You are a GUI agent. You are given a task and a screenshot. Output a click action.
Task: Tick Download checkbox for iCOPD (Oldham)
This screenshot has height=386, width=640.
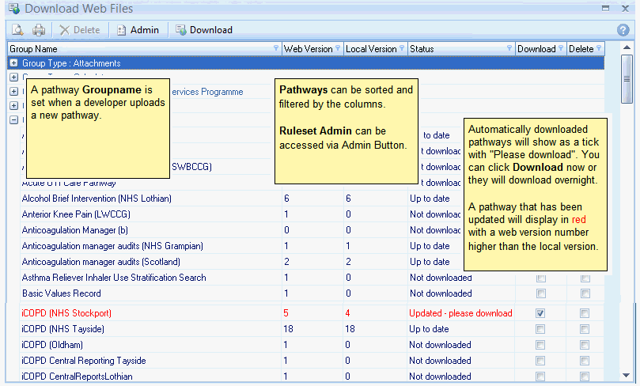tap(540, 345)
